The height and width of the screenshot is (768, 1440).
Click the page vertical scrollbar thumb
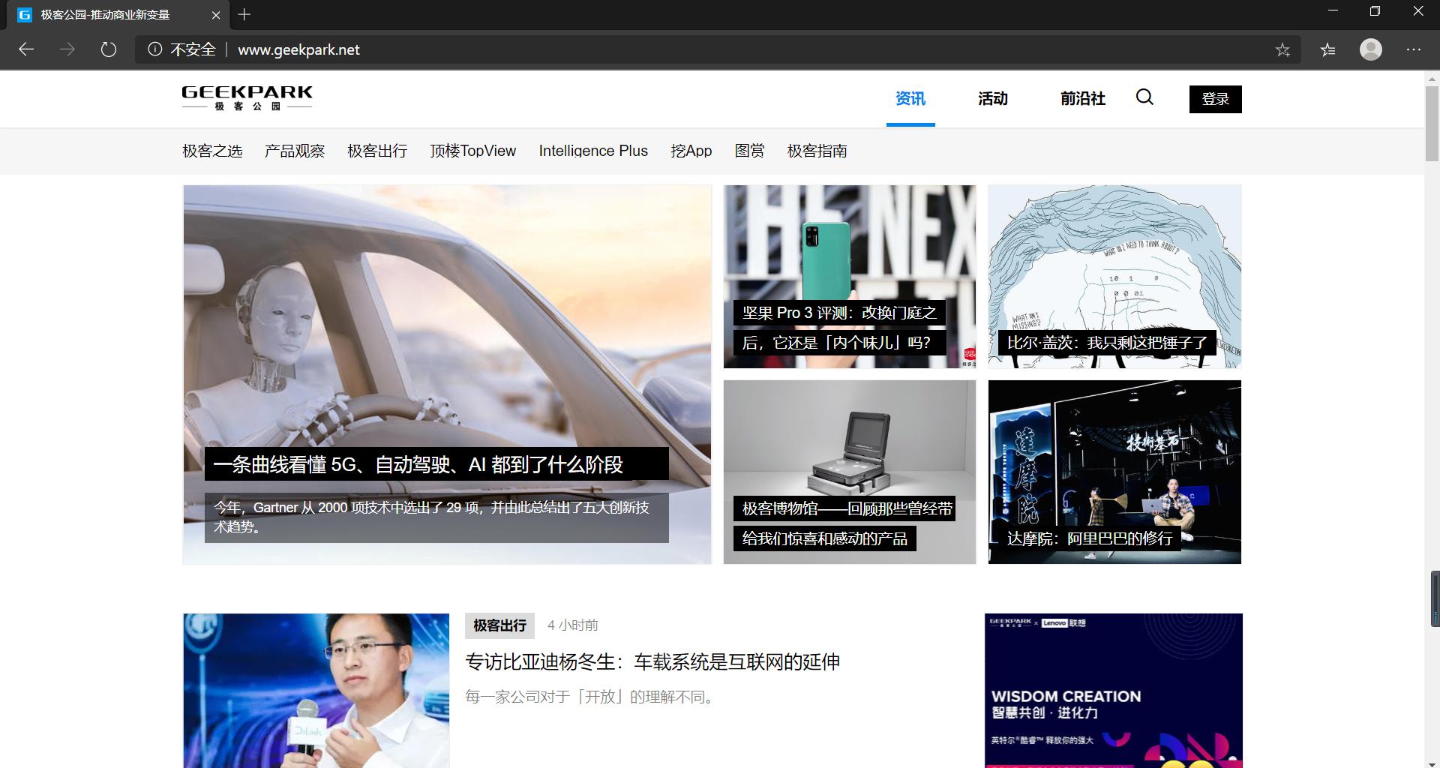tap(1432, 123)
